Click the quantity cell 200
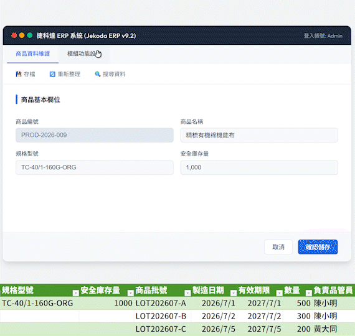Screen dimensions: 355x336 pos(297,329)
